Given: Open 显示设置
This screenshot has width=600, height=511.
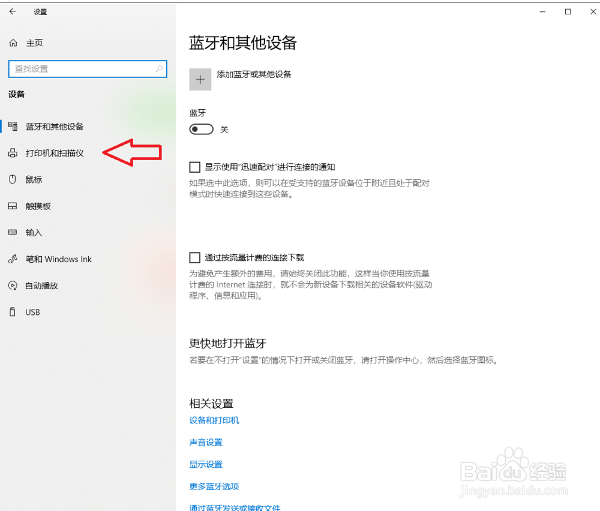Looking at the screenshot, I should tap(206, 464).
